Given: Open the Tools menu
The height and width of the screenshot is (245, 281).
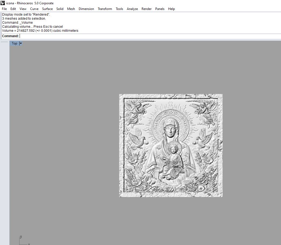Looking at the screenshot, I should pyautogui.click(x=119, y=9).
